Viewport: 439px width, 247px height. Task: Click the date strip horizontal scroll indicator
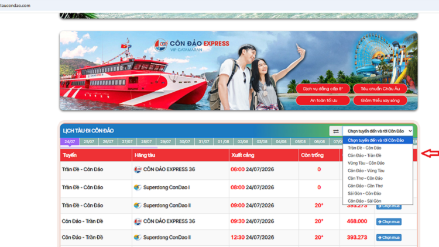click(x=109, y=147)
